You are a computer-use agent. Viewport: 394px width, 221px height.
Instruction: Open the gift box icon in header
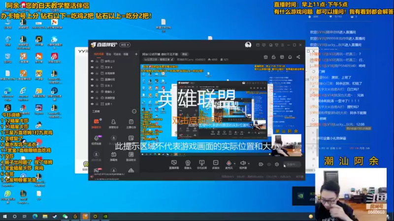pos(265,57)
